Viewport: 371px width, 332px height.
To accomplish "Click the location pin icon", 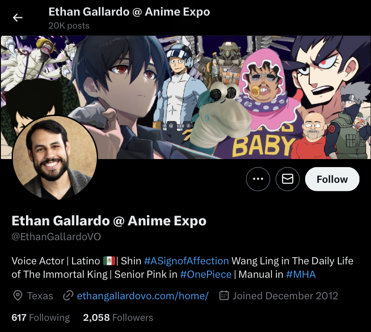I will pos(18,296).
